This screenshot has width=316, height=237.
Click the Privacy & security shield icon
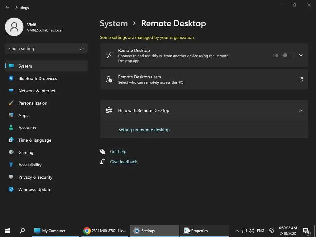11,177
